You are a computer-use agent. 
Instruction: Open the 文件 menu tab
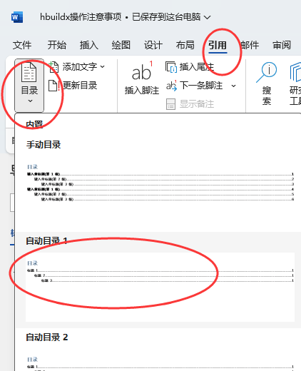pyautogui.click(x=22, y=45)
